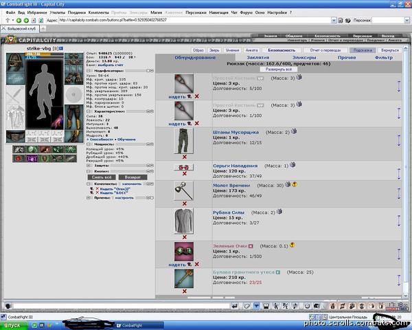Expand the Приемы section
The width and height of the screenshot is (412, 330).
pyautogui.click(x=89, y=197)
